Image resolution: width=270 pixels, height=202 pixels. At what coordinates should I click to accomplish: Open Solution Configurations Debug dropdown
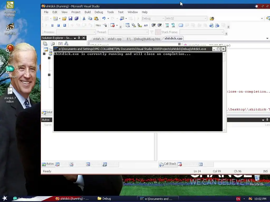point(153,18)
